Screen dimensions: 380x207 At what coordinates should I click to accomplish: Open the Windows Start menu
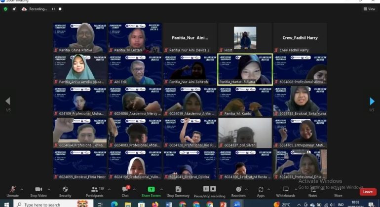pyautogui.click(x=6, y=205)
